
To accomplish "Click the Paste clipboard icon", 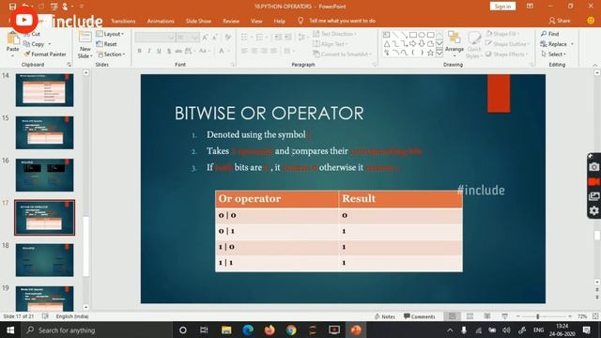I will pos(12,38).
